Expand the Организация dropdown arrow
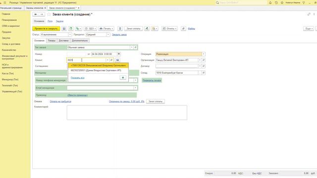Screen dimensions: 317x178 200,60
